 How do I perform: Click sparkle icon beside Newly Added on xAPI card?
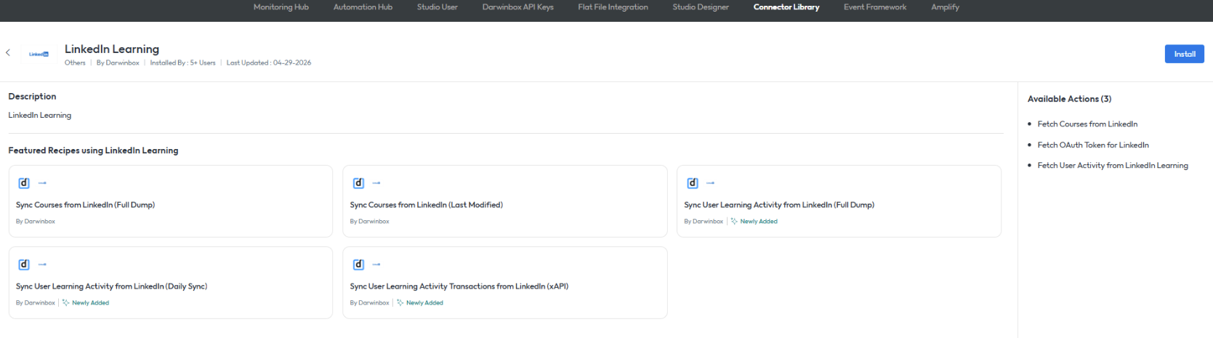coord(400,303)
